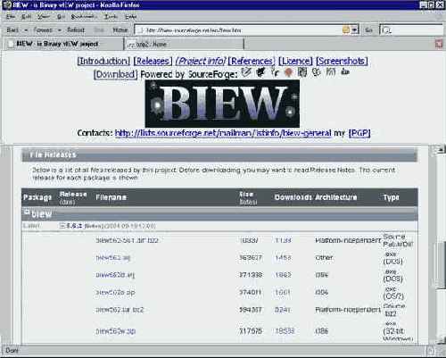Click the Stop toolbar button
This screenshot has height=358, width=446.
(99, 30)
